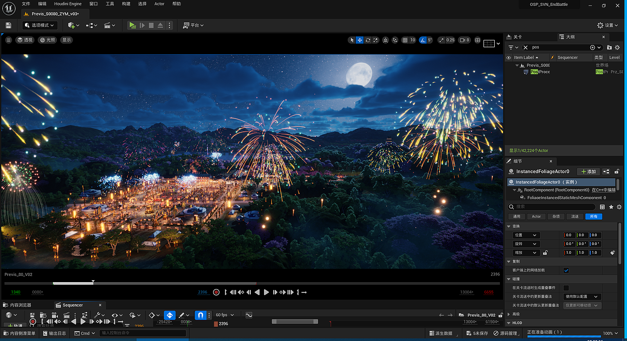
Task: Click the 添加 add component button
Action: [588, 171]
